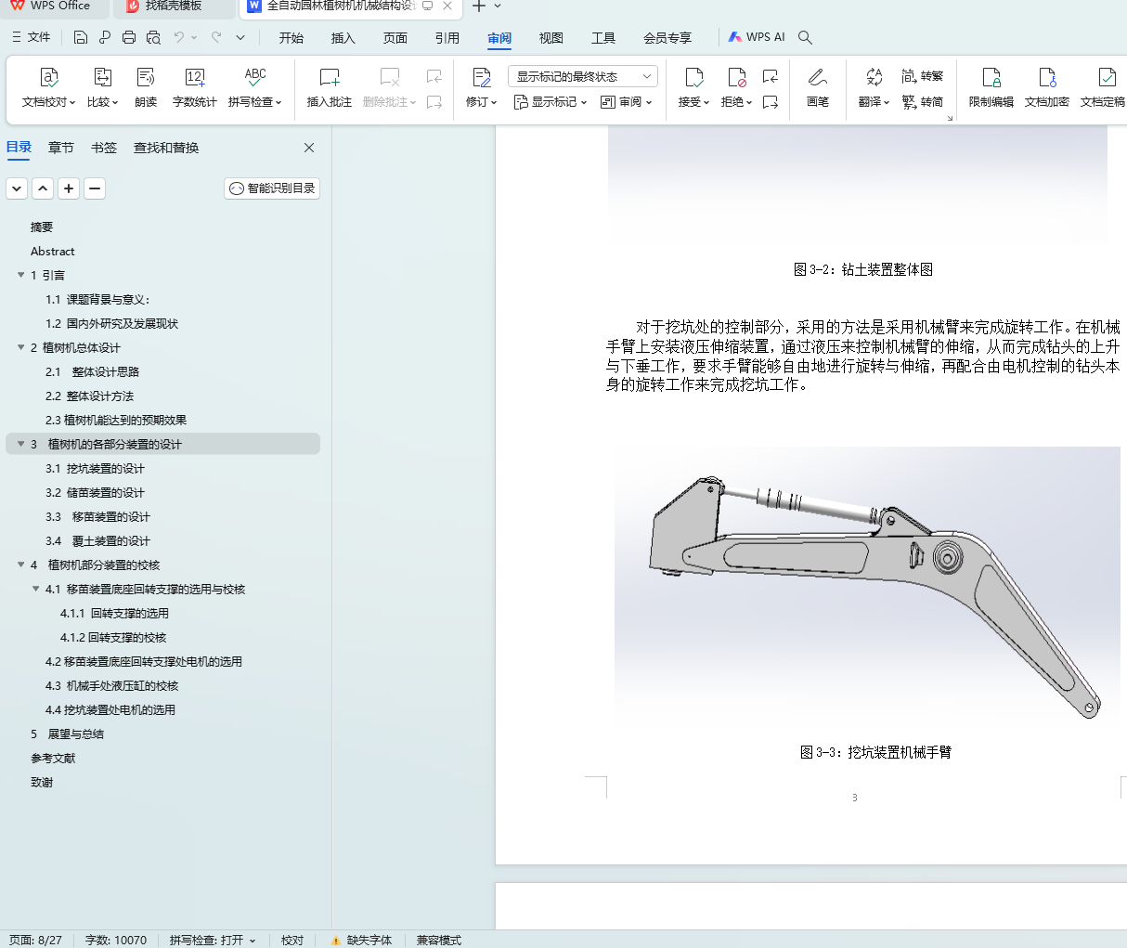Screen dimensions: 1127x948
Task: Open the 插入 ribbon tab
Action: pyautogui.click(x=343, y=38)
